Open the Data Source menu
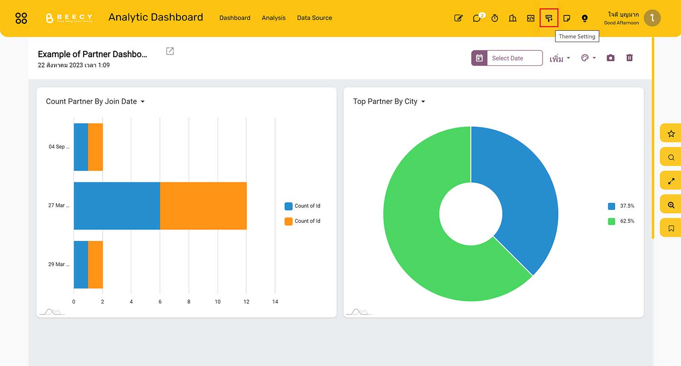The image size is (681, 366). [x=315, y=18]
